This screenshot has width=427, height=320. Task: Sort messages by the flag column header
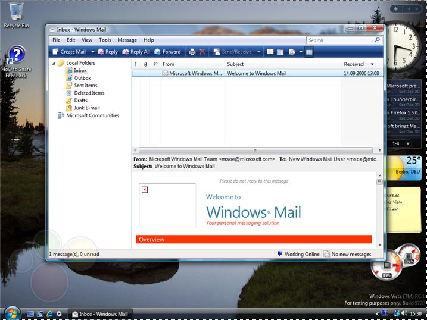[x=155, y=64]
